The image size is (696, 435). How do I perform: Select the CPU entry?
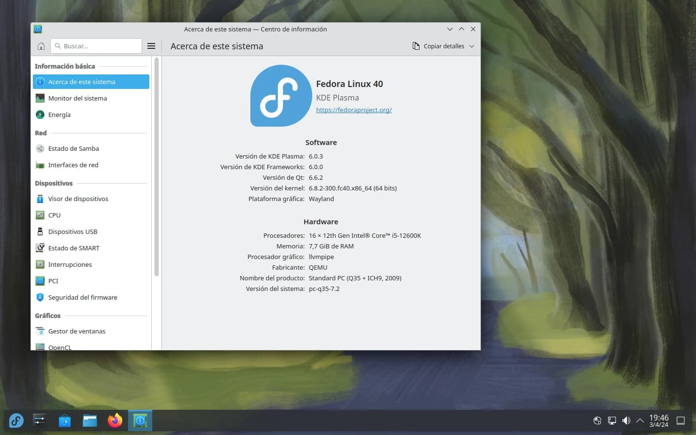(91, 215)
